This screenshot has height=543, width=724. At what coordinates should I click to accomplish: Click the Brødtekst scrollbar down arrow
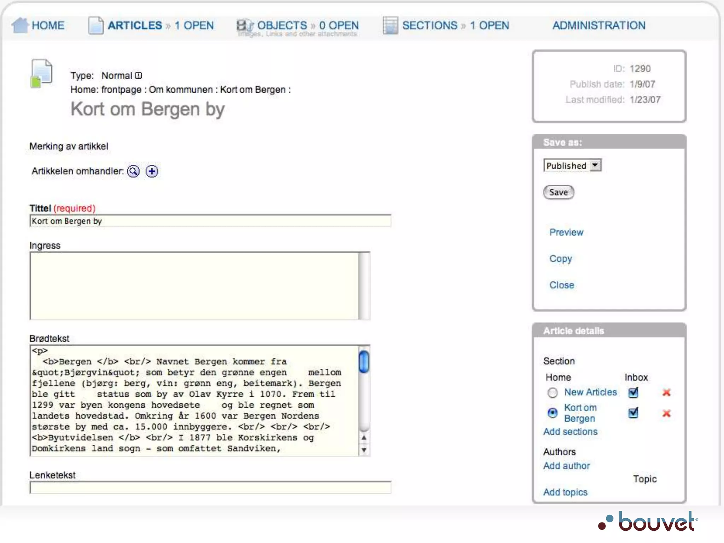(x=364, y=450)
